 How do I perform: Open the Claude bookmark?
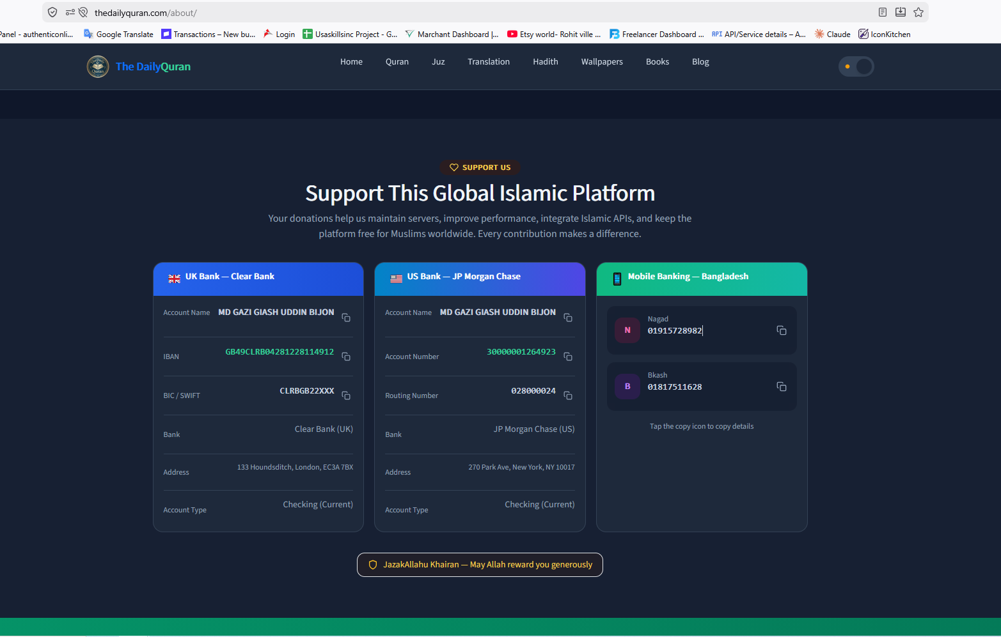832,35
